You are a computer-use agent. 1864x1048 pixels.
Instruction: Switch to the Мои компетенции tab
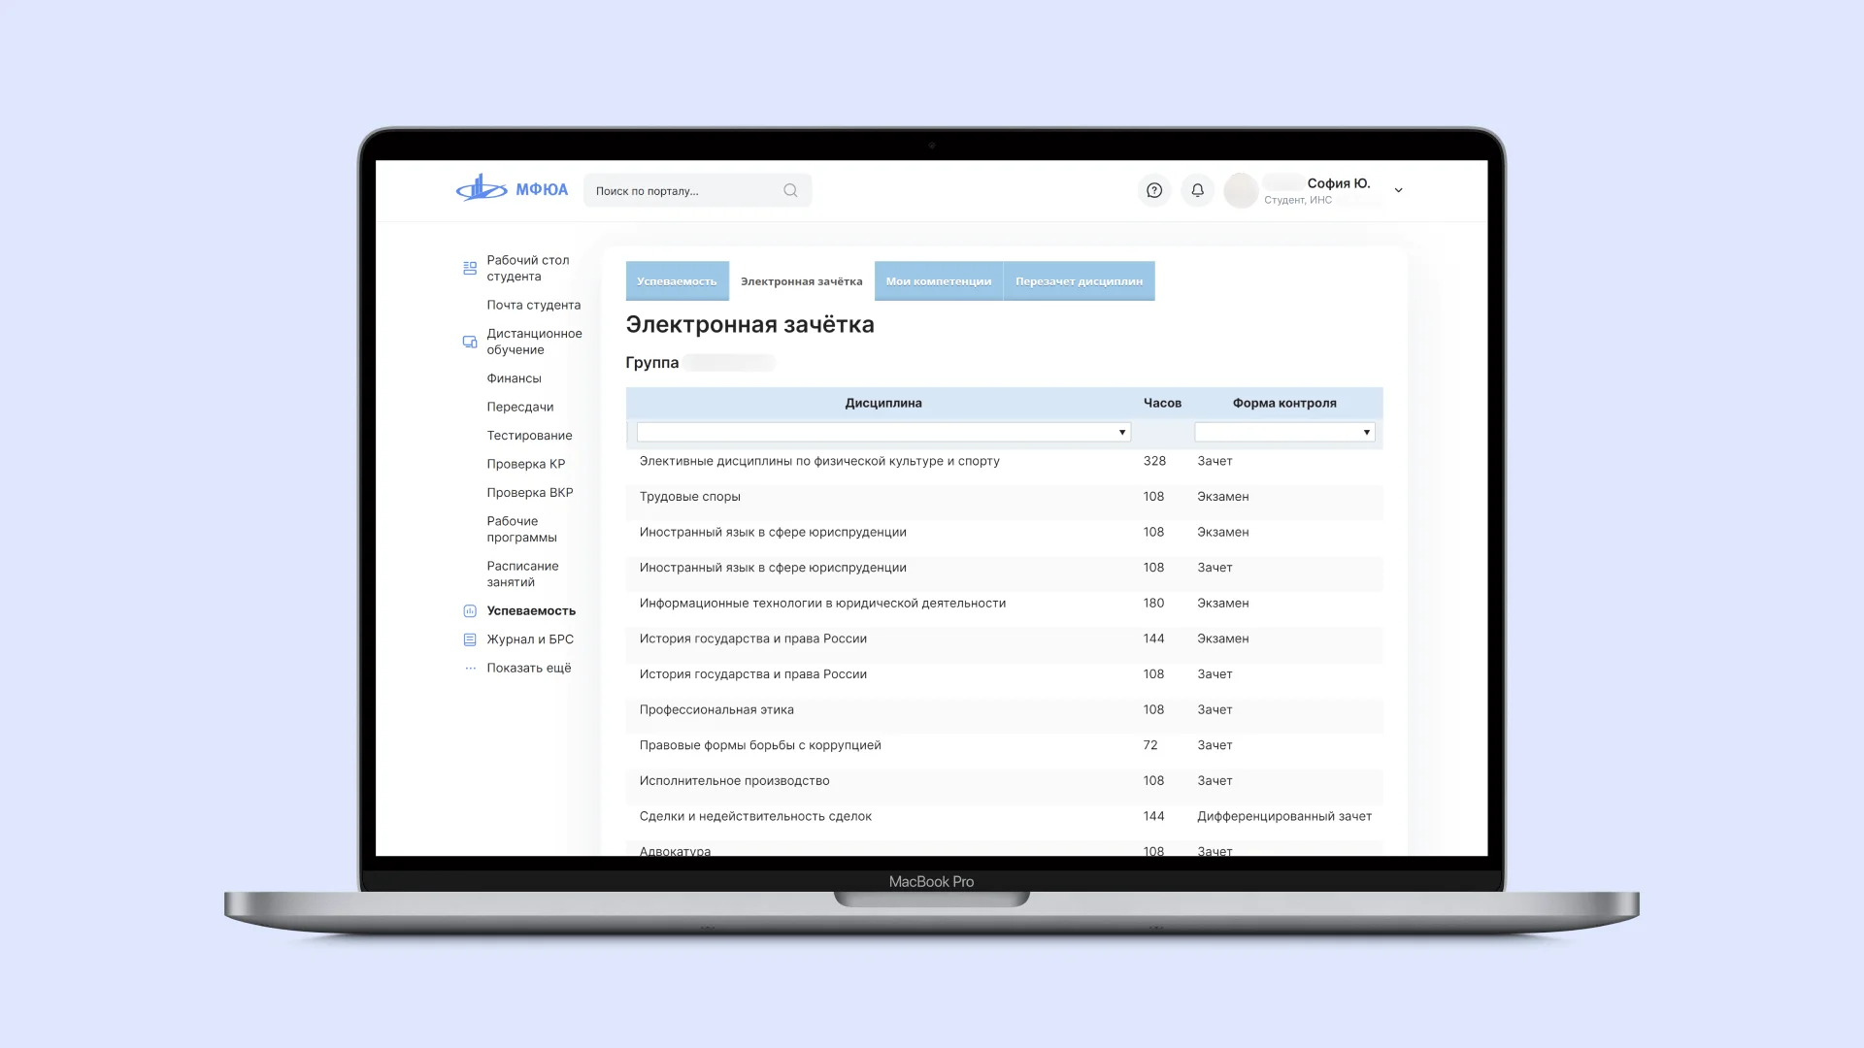click(x=938, y=281)
